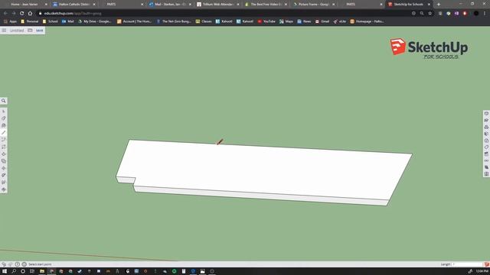Open the Components panel
This screenshot has height=275, width=490.
486,128
